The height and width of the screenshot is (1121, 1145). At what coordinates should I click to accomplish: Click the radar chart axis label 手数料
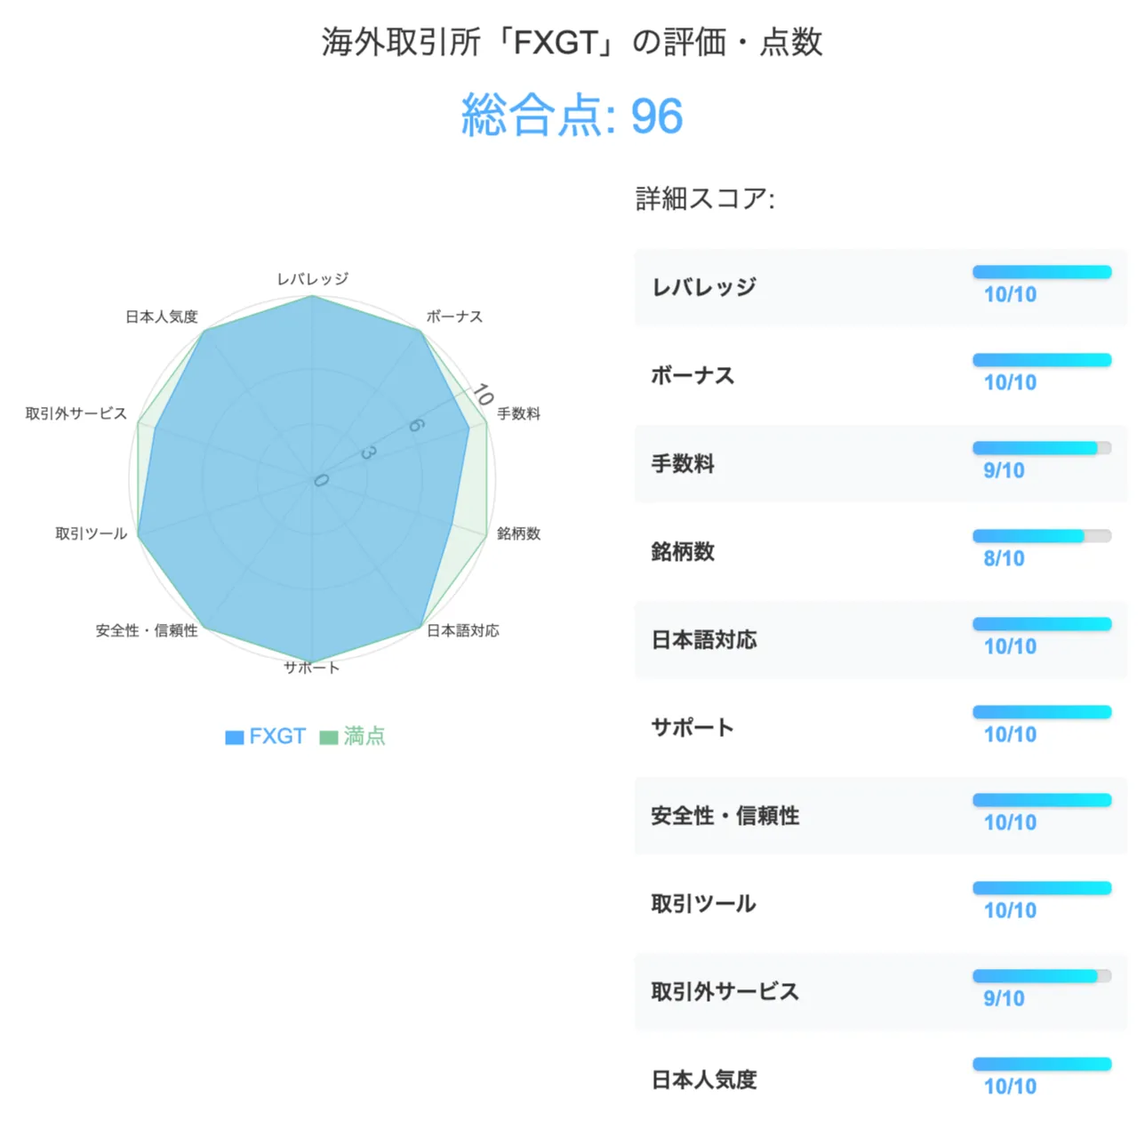click(518, 413)
